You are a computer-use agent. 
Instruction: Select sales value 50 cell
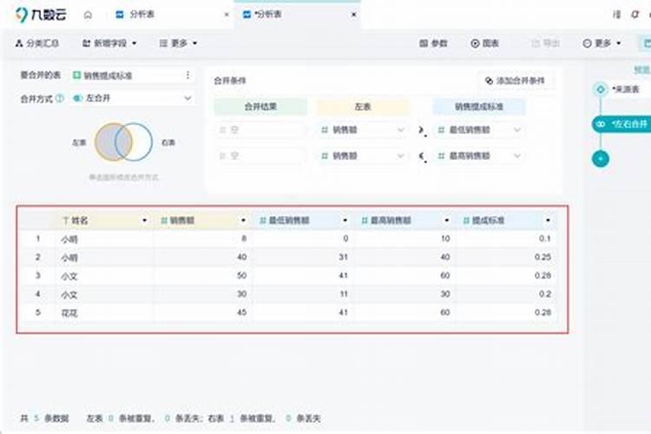point(202,276)
